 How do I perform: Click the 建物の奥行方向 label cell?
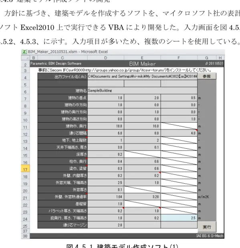(x=63, y=112)
